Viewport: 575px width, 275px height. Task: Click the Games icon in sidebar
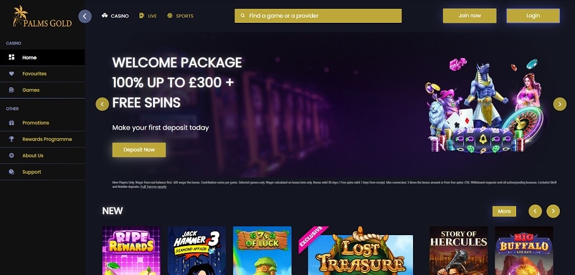click(x=11, y=90)
